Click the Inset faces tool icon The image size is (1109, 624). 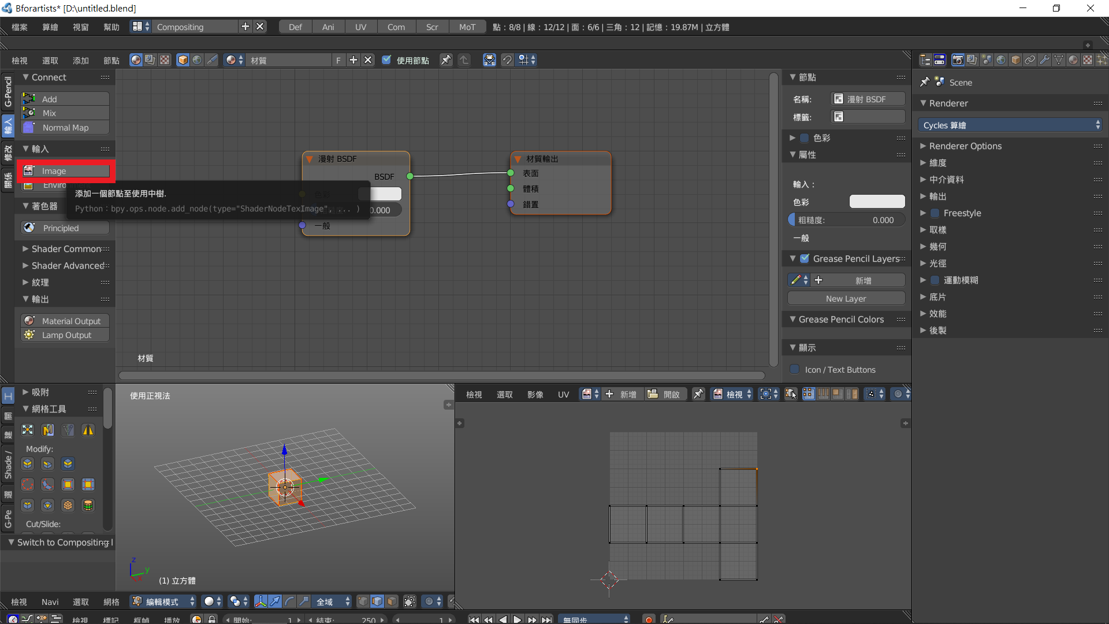[68, 485]
